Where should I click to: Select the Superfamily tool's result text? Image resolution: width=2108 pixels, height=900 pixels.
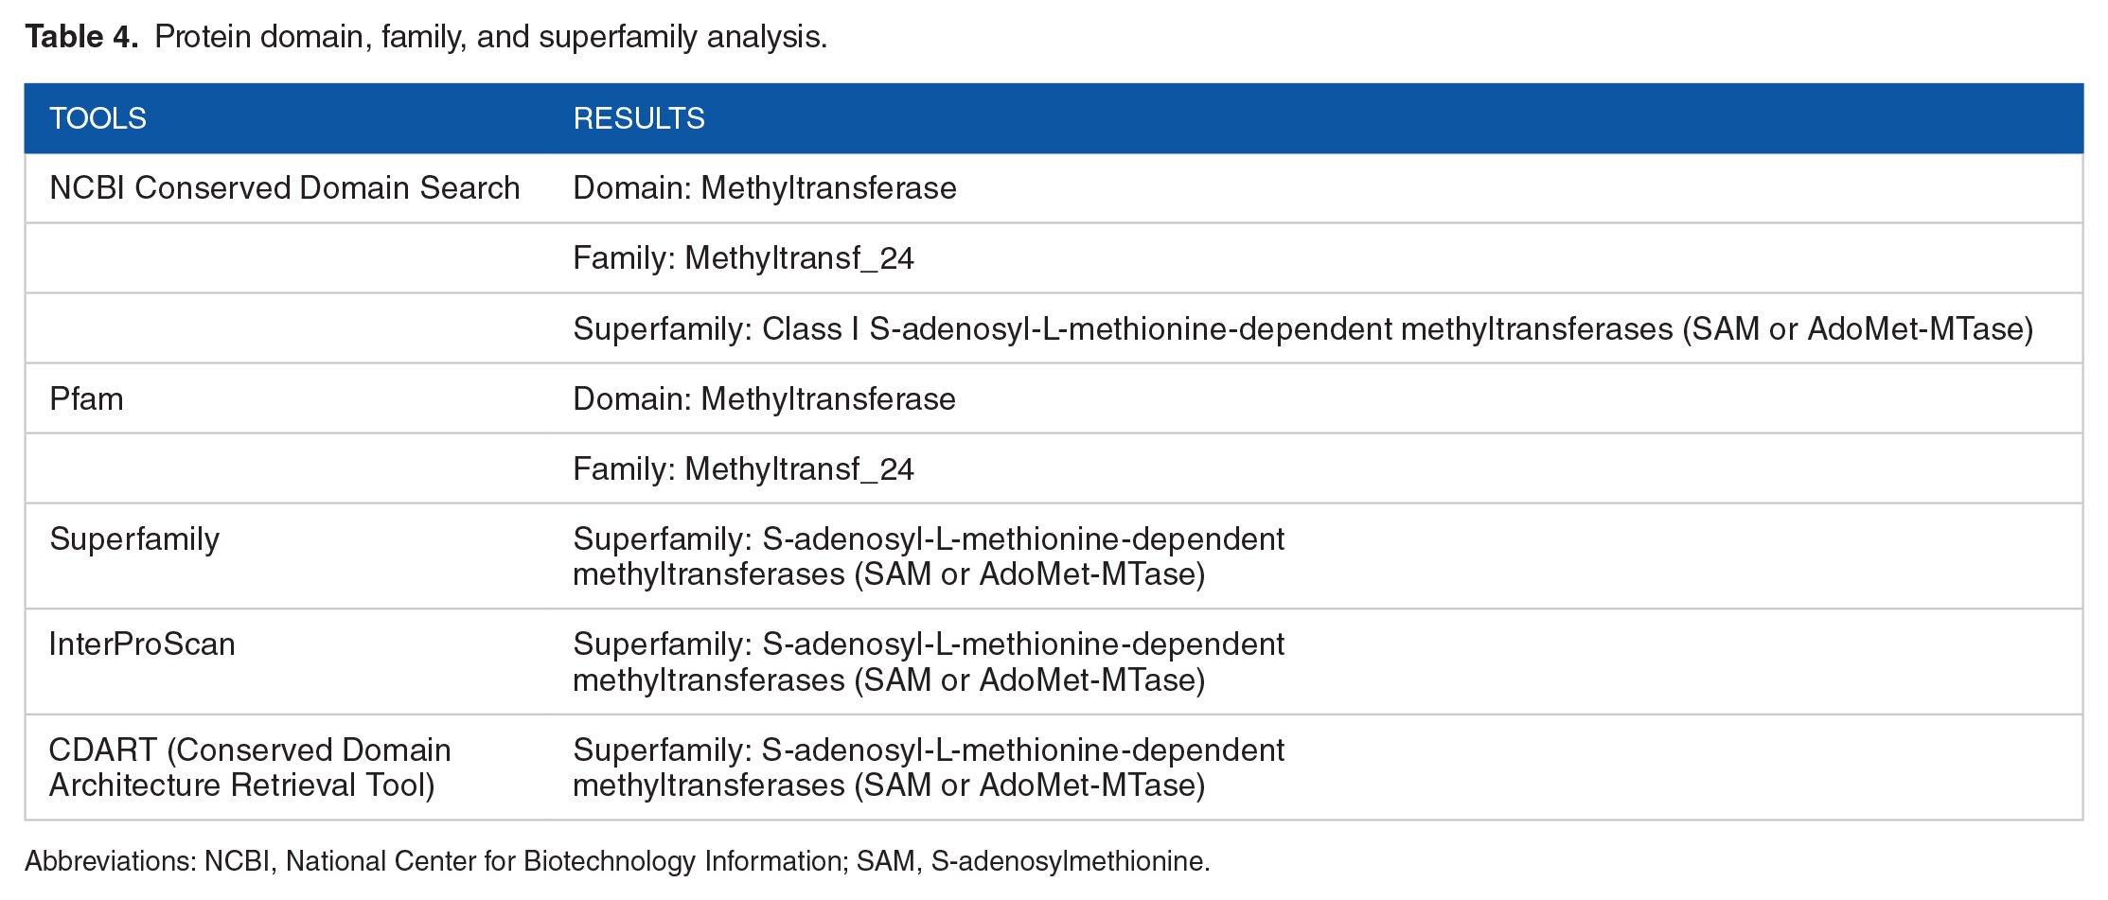[929, 556]
